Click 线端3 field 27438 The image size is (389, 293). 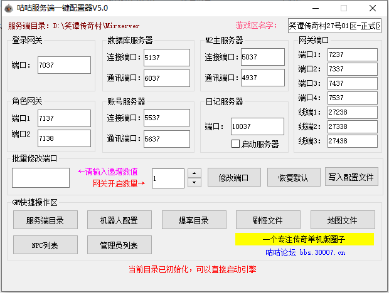pyautogui.click(x=353, y=141)
